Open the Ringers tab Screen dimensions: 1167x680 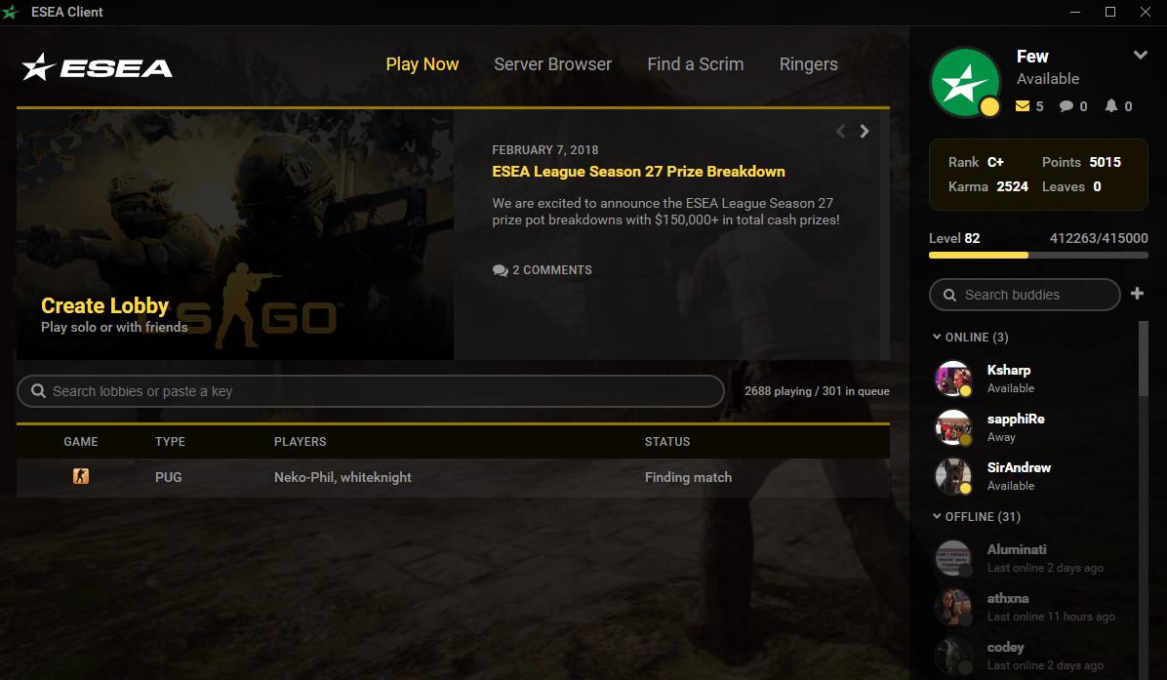tap(808, 64)
